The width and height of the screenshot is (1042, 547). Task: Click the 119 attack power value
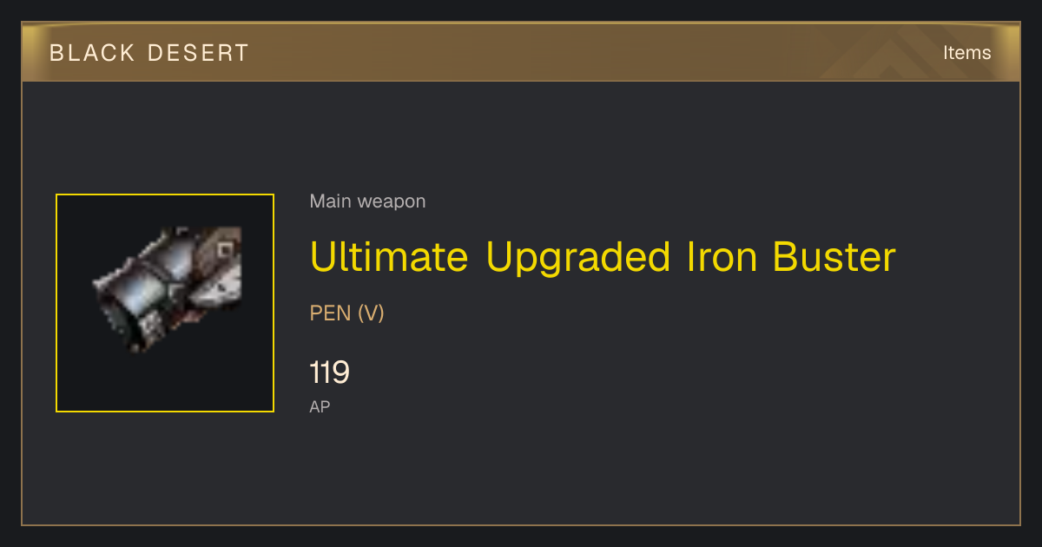tap(329, 373)
